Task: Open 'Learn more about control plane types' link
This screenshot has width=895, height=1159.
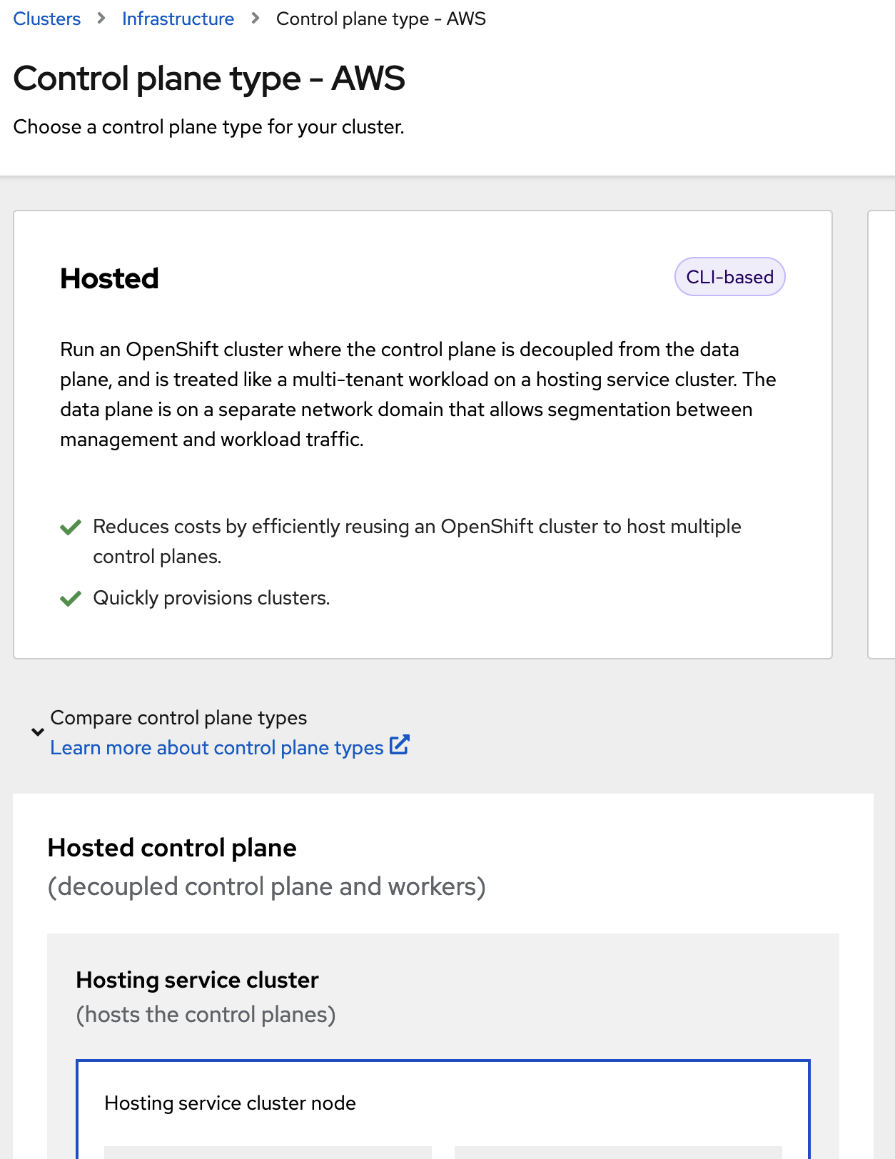Action: [x=217, y=747]
